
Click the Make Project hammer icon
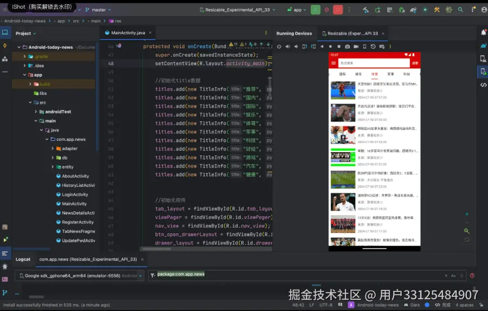(365, 10)
